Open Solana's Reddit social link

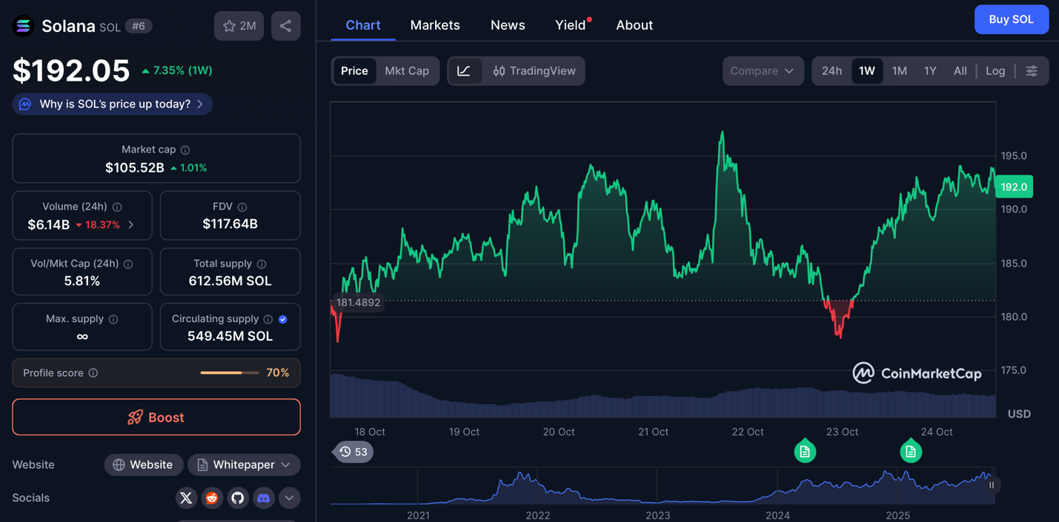[x=212, y=498]
